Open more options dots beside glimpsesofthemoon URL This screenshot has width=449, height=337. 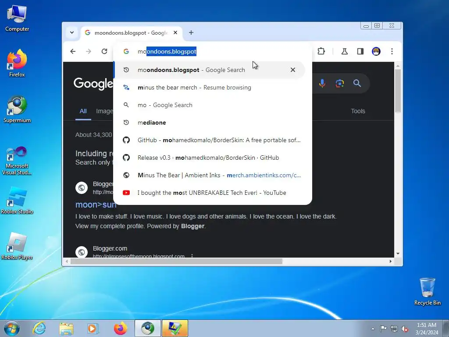(192, 256)
